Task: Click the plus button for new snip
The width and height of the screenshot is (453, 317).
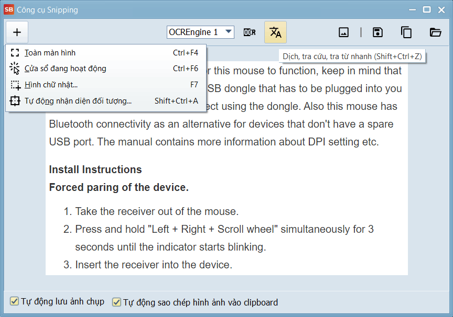Action: (17, 32)
